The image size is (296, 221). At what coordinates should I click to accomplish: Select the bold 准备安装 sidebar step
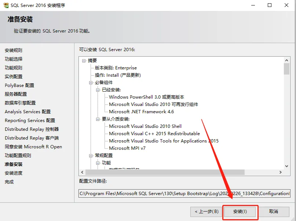(14, 164)
